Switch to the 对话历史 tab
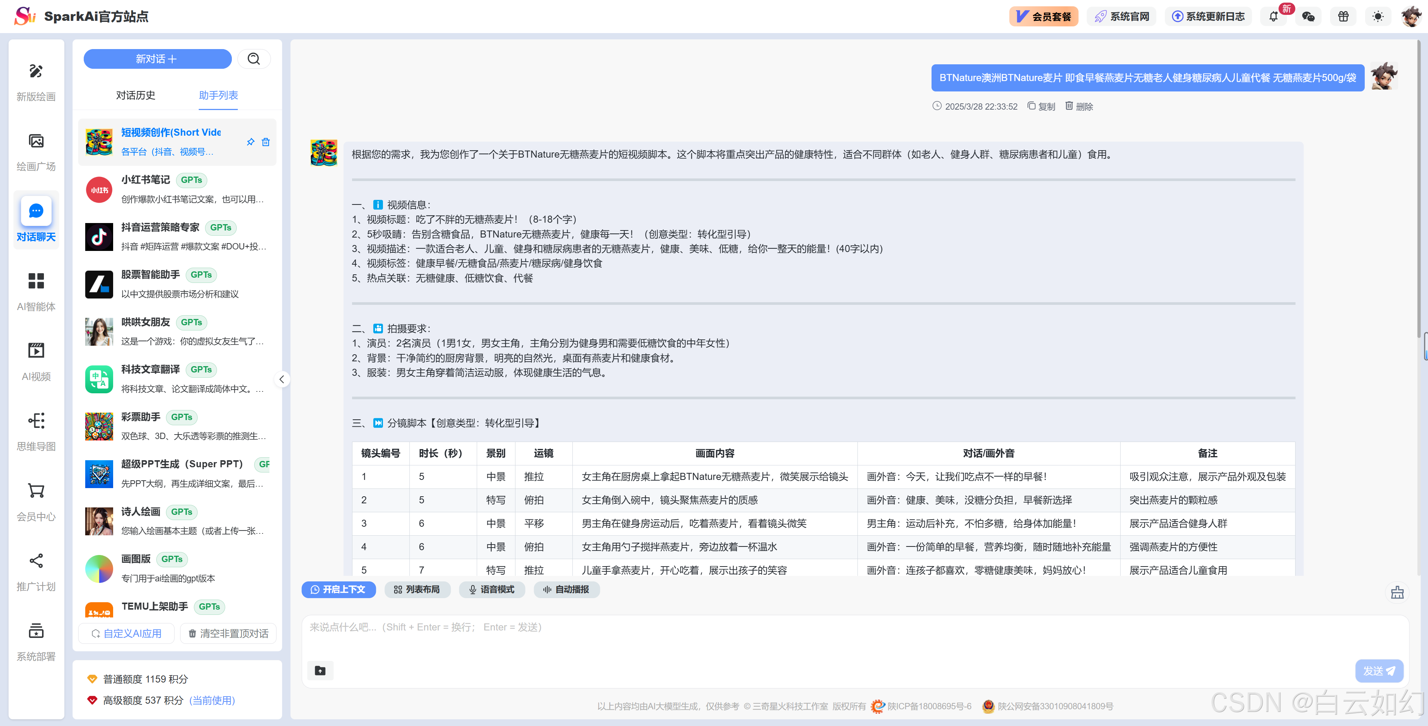Viewport: 1428px width, 726px height. coord(135,95)
